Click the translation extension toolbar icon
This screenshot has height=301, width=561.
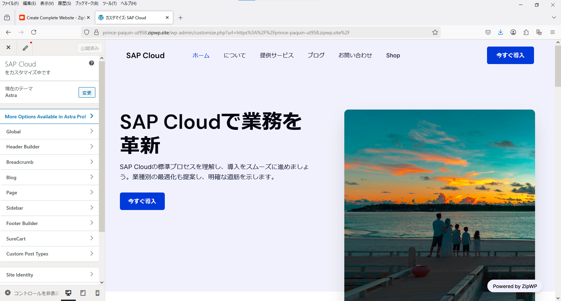pos(539,32)
